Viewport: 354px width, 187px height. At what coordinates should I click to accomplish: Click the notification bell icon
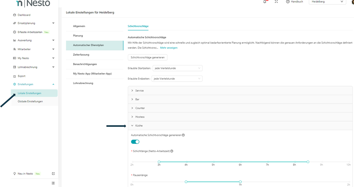pyautogui.click(x=265, y=2)
